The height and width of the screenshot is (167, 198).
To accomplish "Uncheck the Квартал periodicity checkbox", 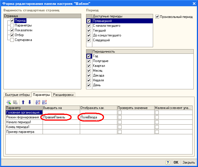I will 89,66.
